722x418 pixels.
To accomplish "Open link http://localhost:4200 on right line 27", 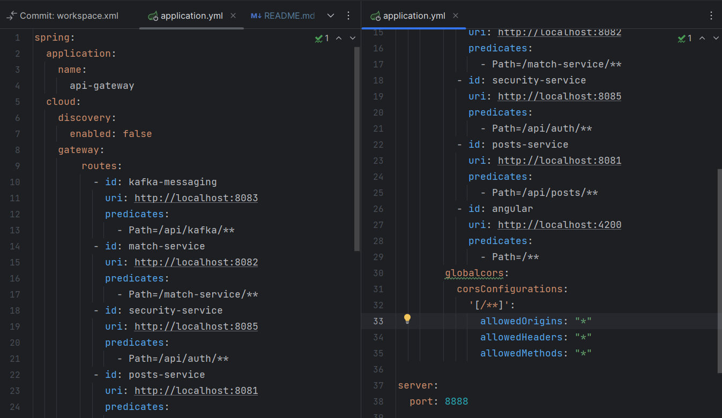I will [560, 225].
